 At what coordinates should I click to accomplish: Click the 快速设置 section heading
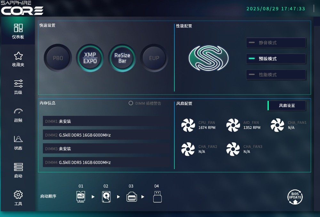[x=47, y=25]
